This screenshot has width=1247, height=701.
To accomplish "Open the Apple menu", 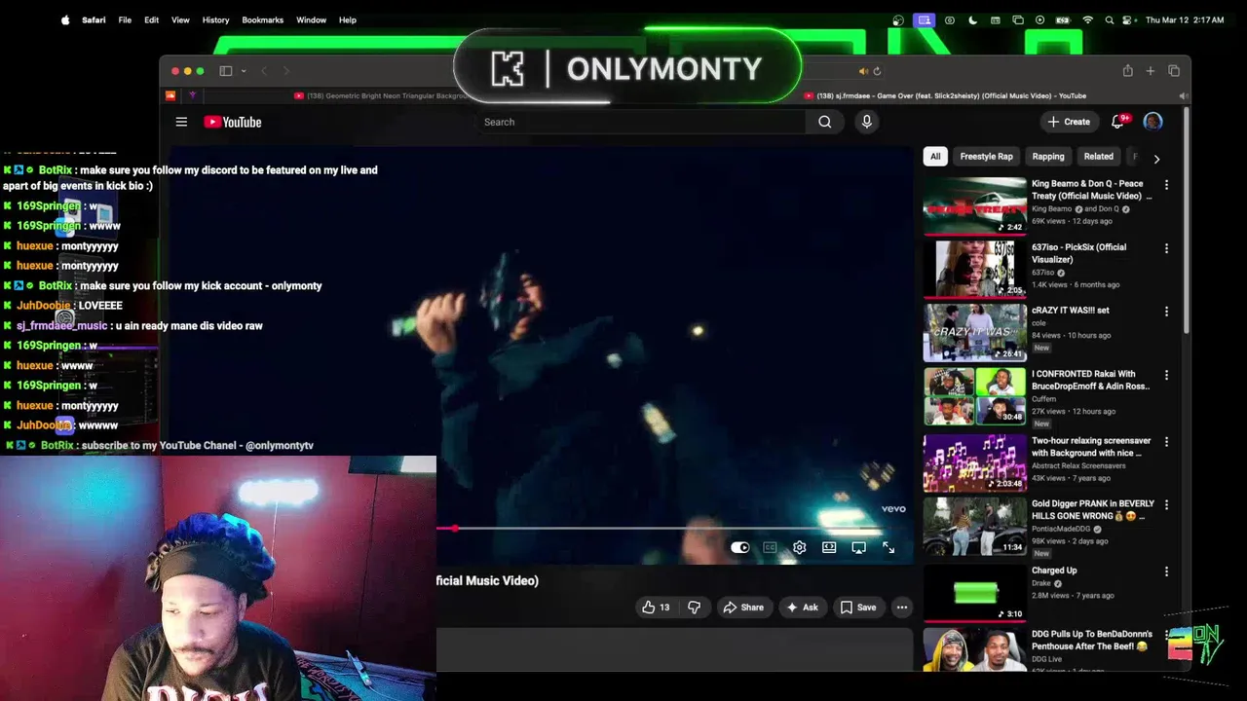I will pos(65,19).
